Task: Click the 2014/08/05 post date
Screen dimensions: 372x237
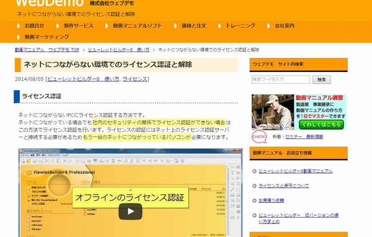Action: point(29,79)
